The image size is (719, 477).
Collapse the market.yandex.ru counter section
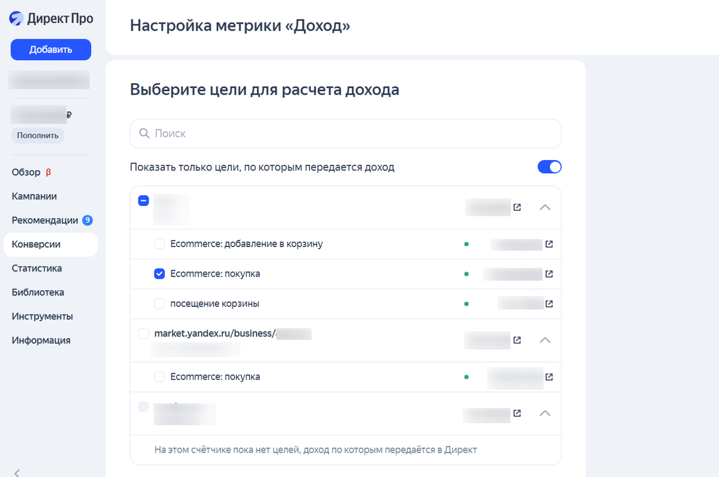point(545,340)
